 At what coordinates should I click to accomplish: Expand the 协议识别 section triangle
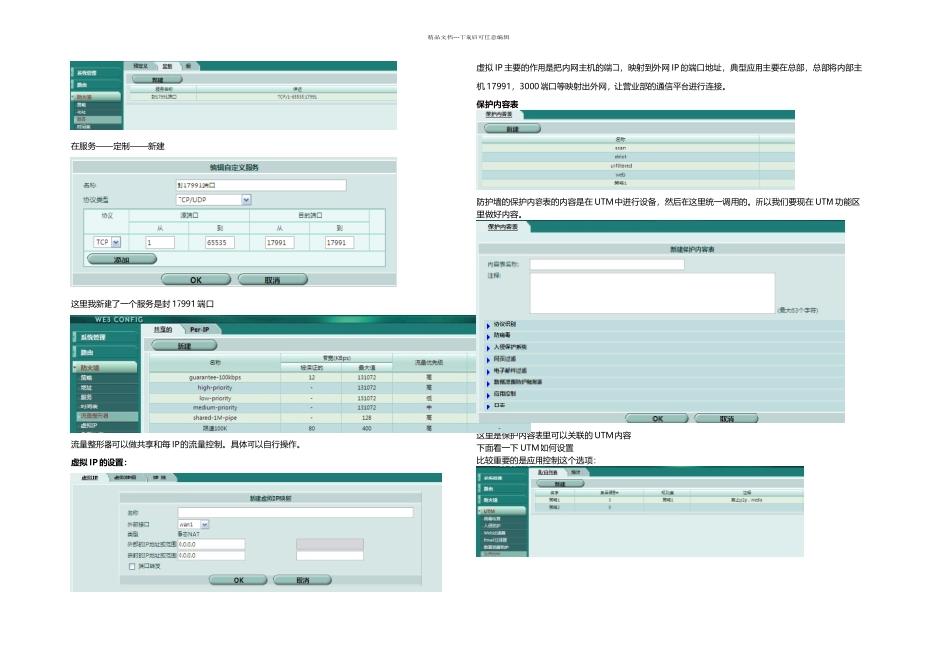[488, 326]
